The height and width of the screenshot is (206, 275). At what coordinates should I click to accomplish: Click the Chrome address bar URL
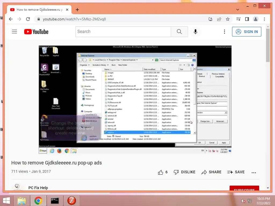click(74, 19)
